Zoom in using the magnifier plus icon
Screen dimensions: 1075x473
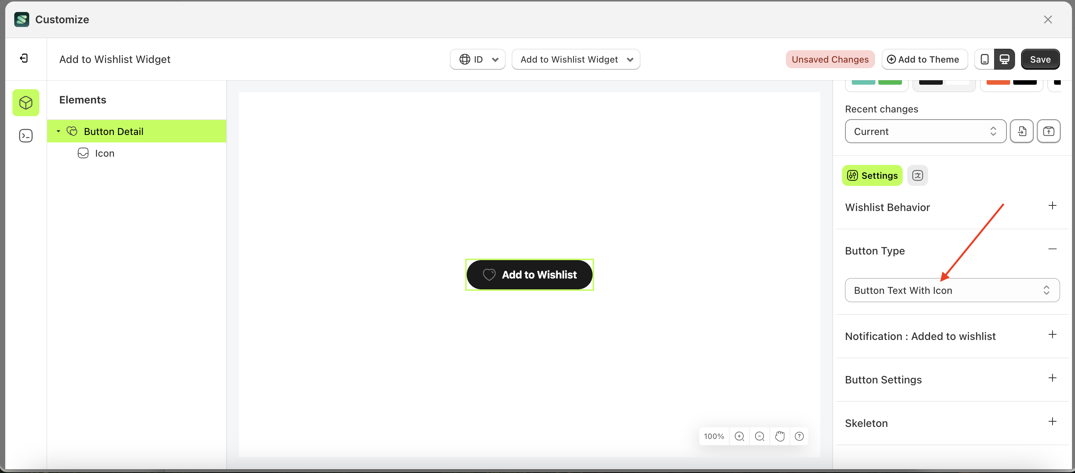click(x=739, y=436)
